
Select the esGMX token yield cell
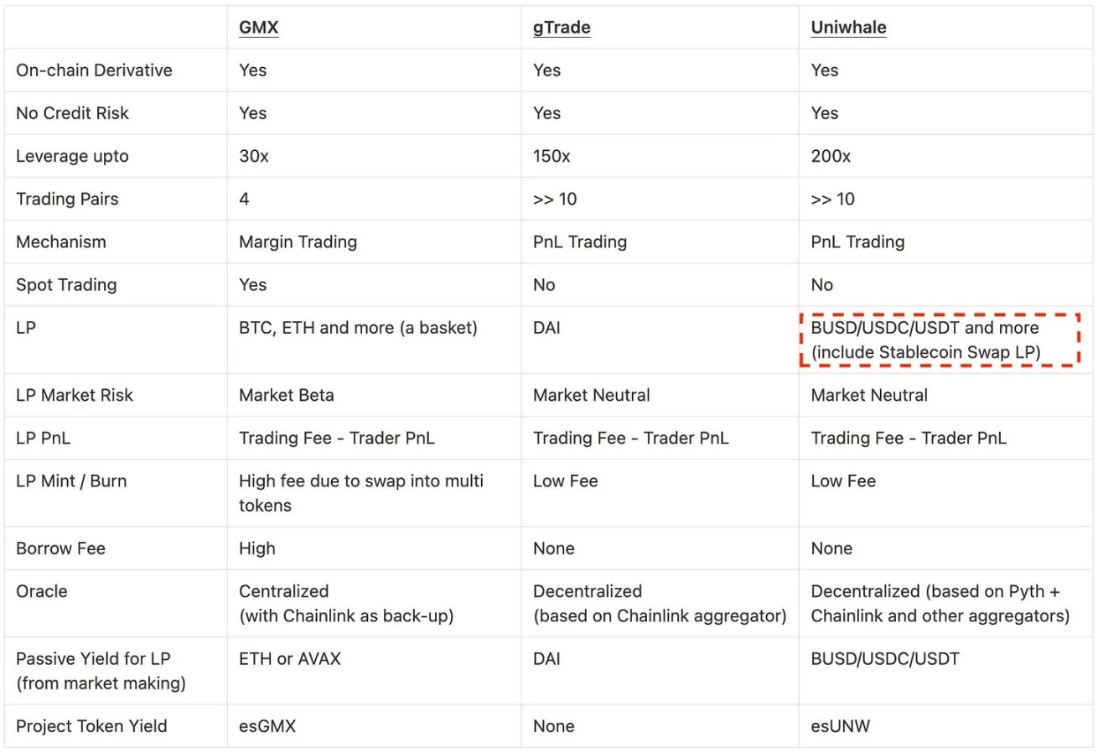coord(267,726)
